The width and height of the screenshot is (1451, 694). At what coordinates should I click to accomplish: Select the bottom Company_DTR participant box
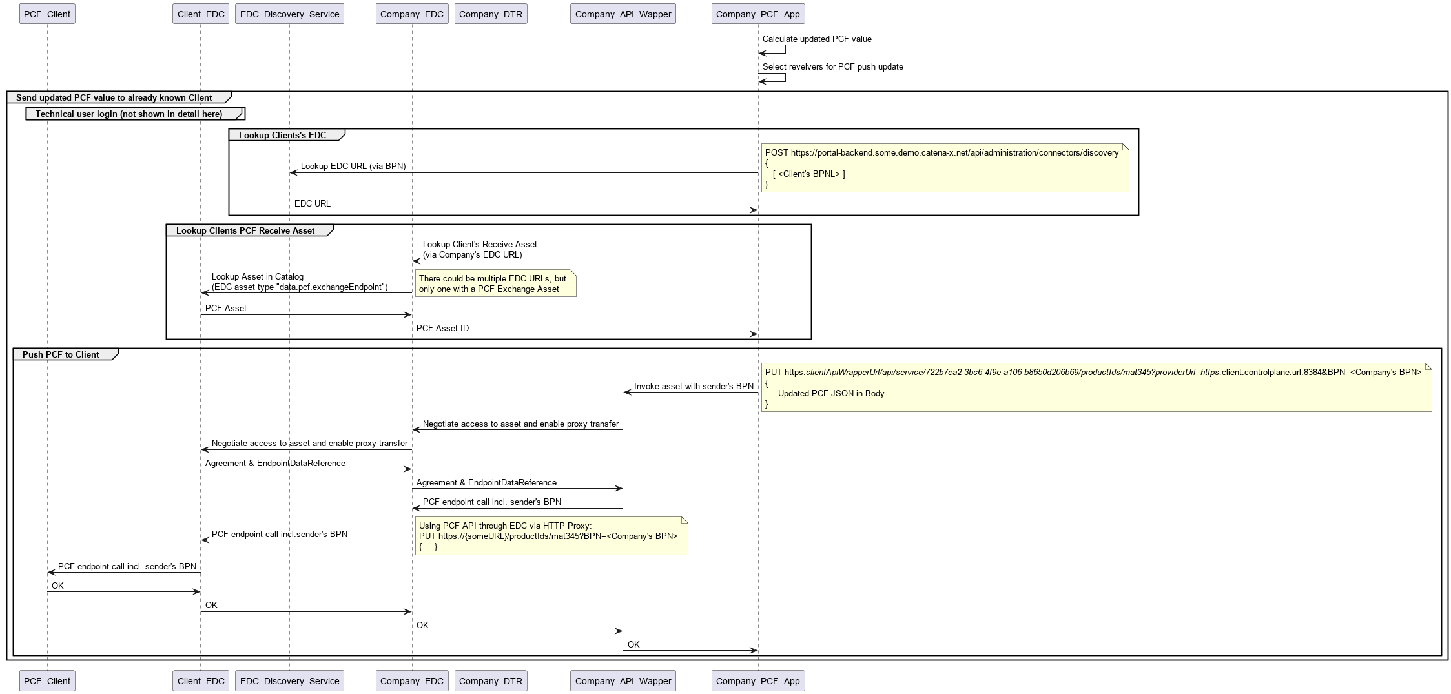[x=491, y=680]
